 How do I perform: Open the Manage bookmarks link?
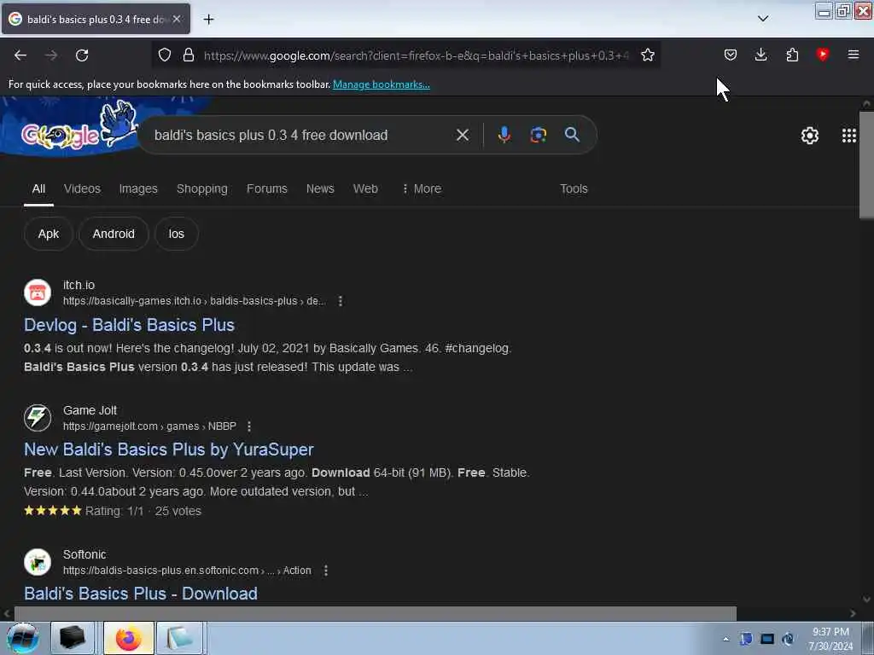tap(382, 84)
